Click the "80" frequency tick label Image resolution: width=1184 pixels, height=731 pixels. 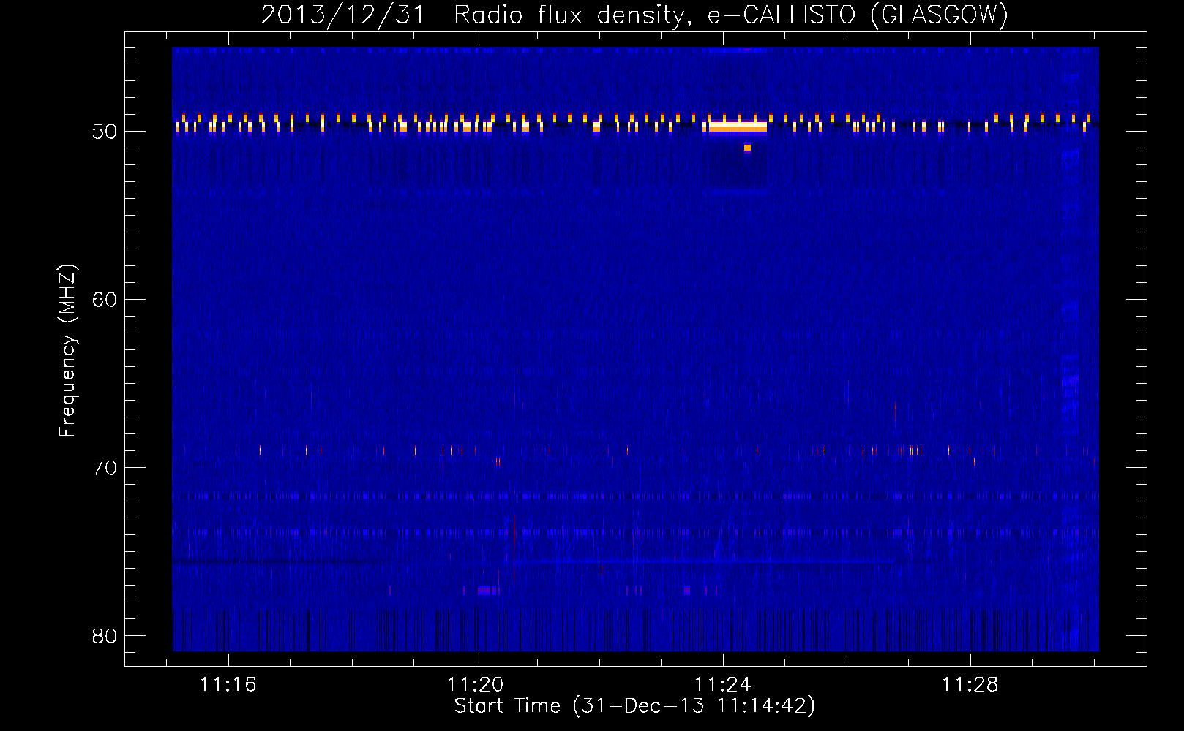[105, 636]
